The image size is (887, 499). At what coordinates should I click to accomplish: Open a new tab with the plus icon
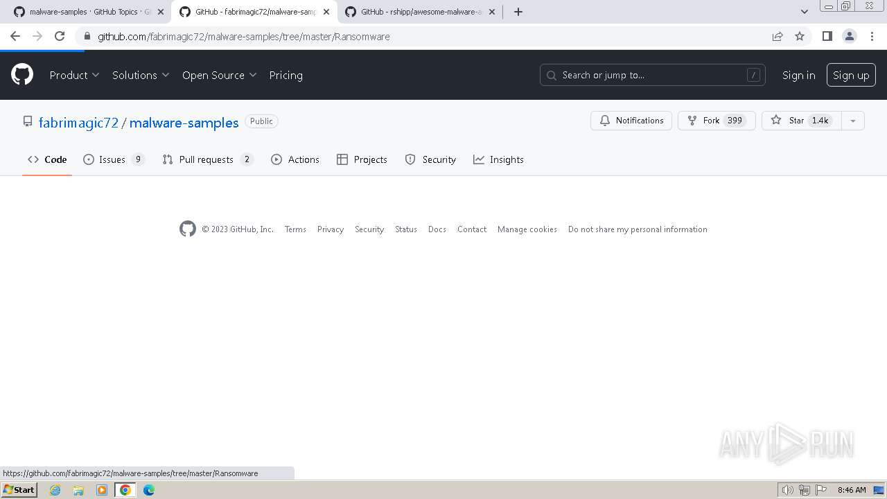pyautogui.click(x=518, y=12)
